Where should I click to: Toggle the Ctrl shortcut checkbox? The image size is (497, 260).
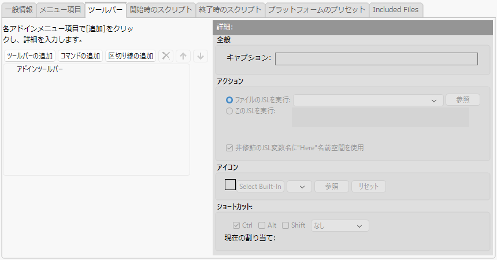point(236,225)
